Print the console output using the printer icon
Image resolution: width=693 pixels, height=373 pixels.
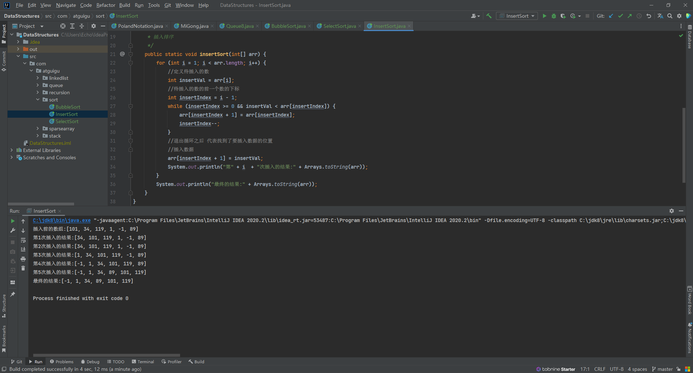pos(23,259)
